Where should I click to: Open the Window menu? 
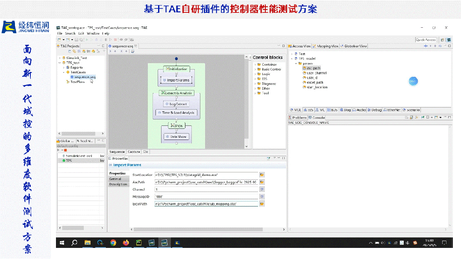93,33
